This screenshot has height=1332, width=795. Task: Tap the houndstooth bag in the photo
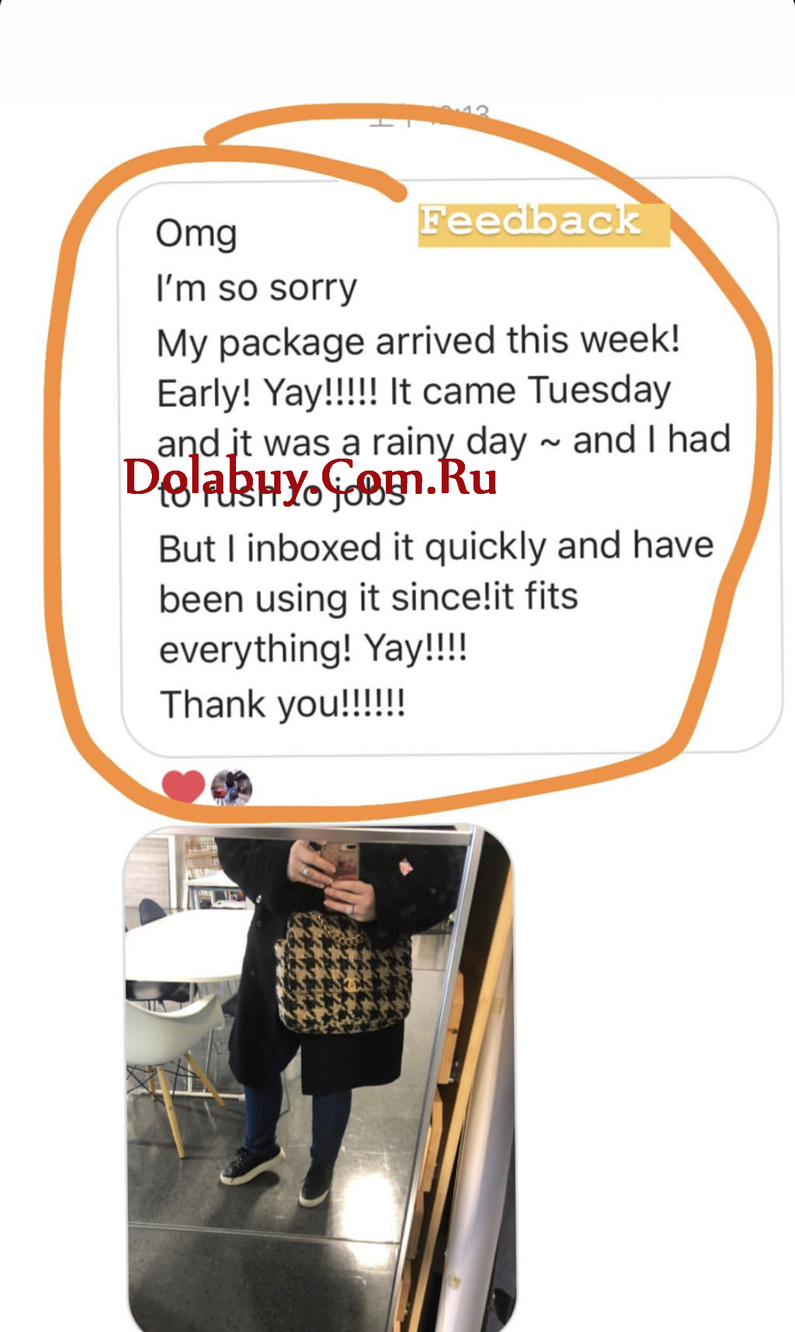(x=343, y=973)
